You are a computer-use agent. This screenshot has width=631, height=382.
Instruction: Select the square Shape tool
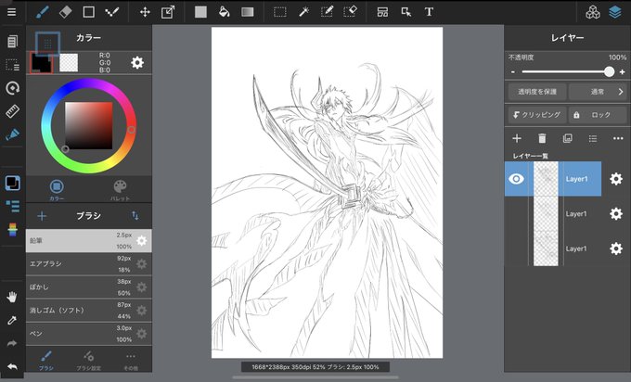pos(88,12)
